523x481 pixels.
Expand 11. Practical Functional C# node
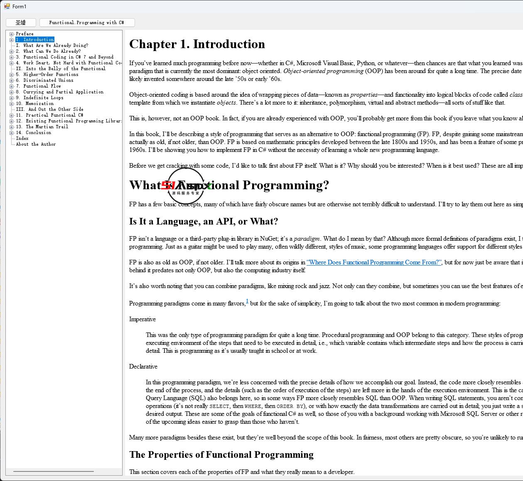12,115
